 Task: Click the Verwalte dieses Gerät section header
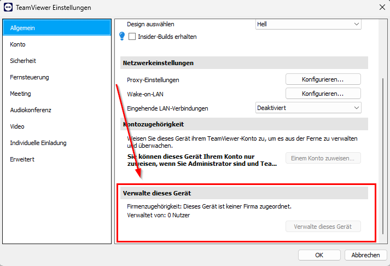tap(244, 193)
